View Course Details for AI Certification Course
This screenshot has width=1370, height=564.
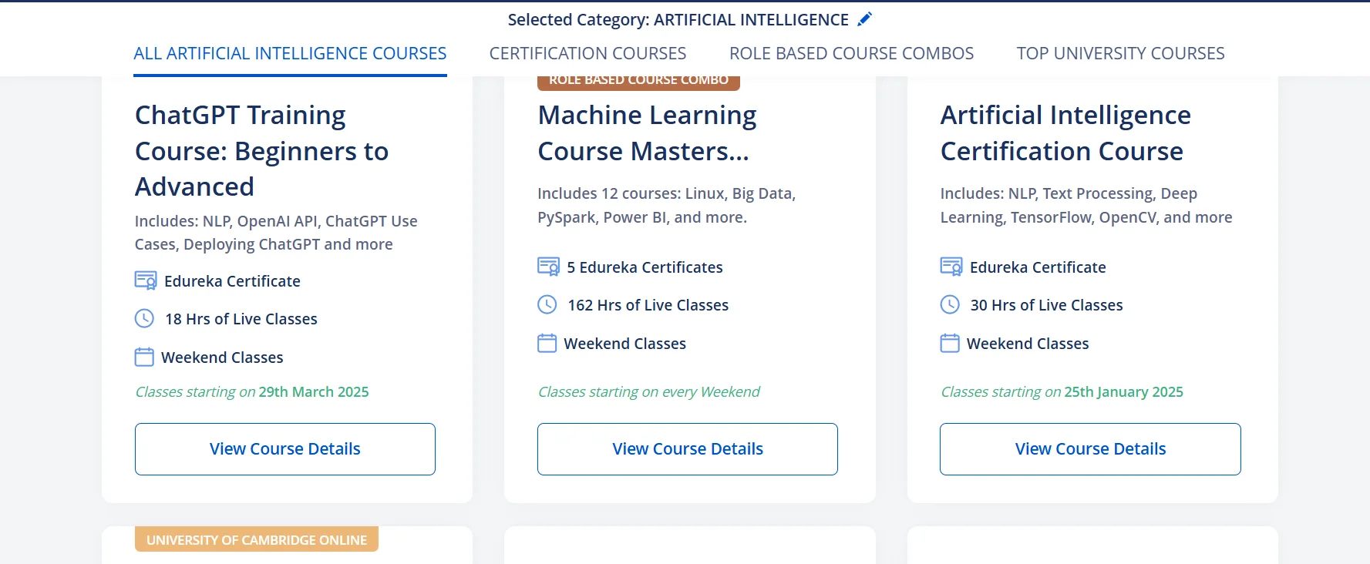[1090, 449]
